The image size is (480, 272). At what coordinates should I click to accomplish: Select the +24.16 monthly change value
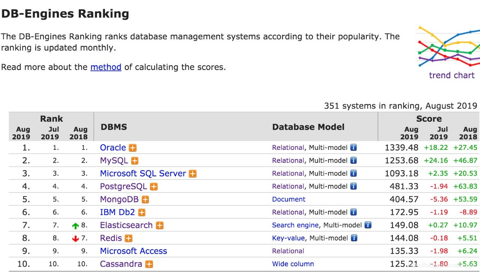pyautogui.click(x=436, y=161)
